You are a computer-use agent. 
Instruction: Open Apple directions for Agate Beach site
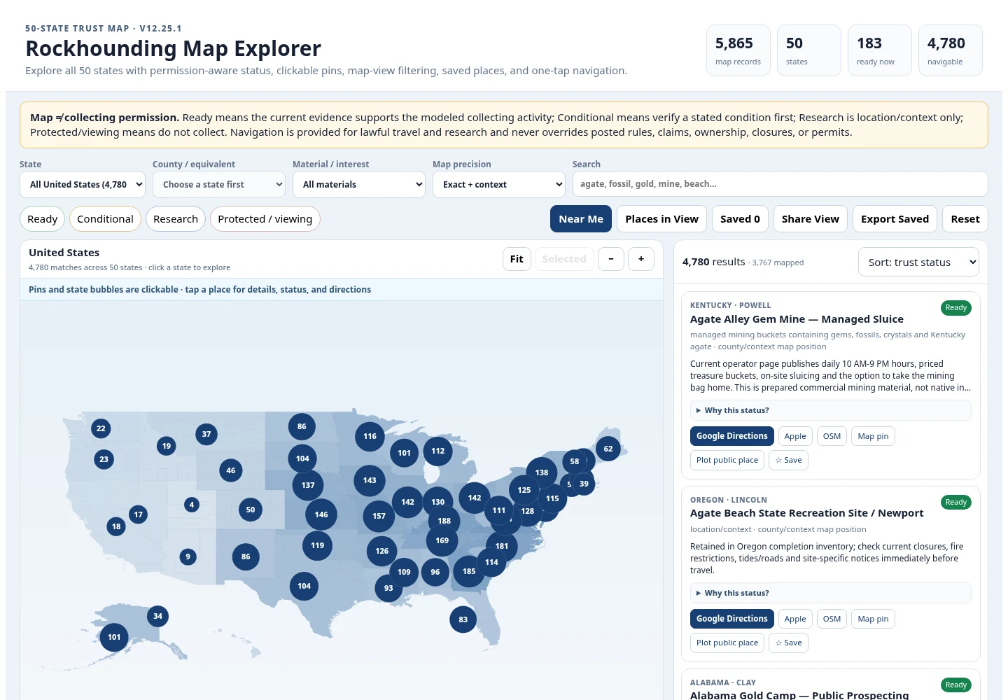(795, 619)
